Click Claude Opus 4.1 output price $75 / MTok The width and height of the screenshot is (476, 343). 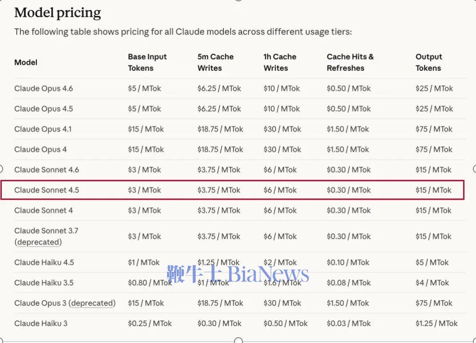[x=434, y=129]
